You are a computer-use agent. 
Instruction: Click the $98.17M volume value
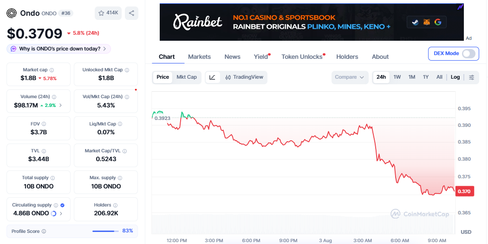coord(26,106)
